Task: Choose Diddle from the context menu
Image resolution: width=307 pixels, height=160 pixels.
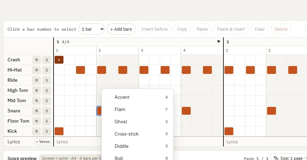Action: [x=137, y=146]
